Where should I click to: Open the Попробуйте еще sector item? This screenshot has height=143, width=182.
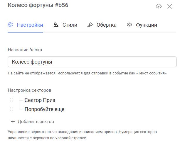click(44, 109)
